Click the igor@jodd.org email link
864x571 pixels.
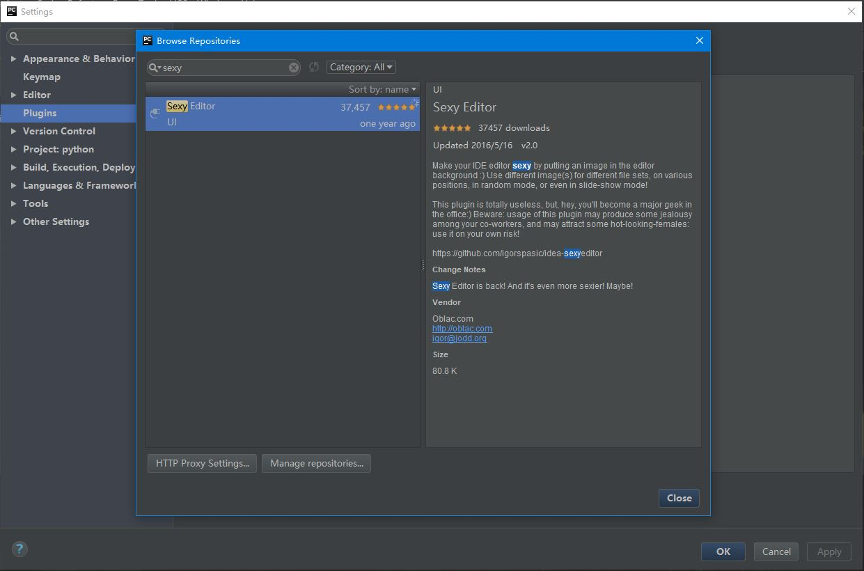tap(460, 338)
